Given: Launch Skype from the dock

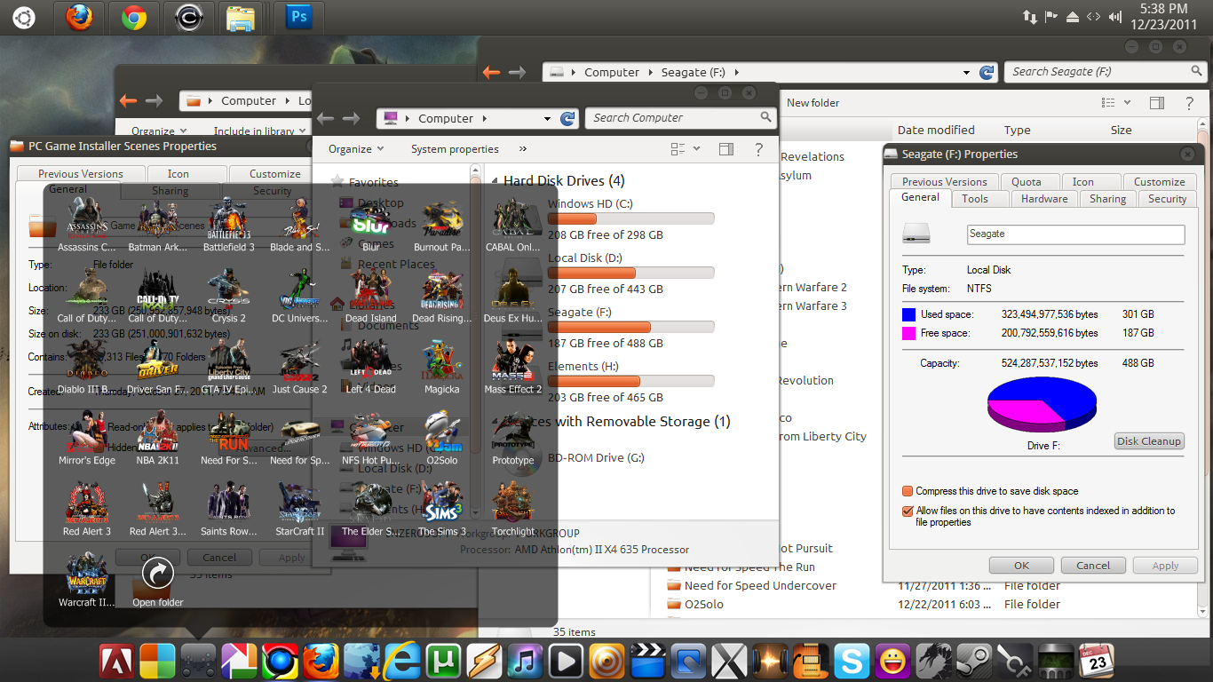Looking at the screenshot, I should click(x=853, y=662).
